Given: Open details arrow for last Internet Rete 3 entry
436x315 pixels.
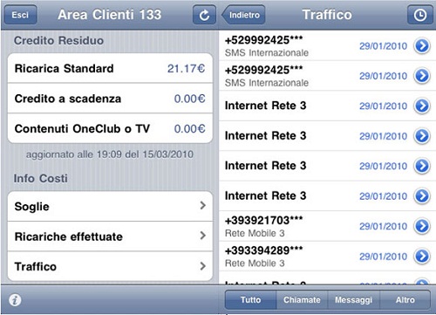Looking at the screenshot, I should click(x=422, y=195).
